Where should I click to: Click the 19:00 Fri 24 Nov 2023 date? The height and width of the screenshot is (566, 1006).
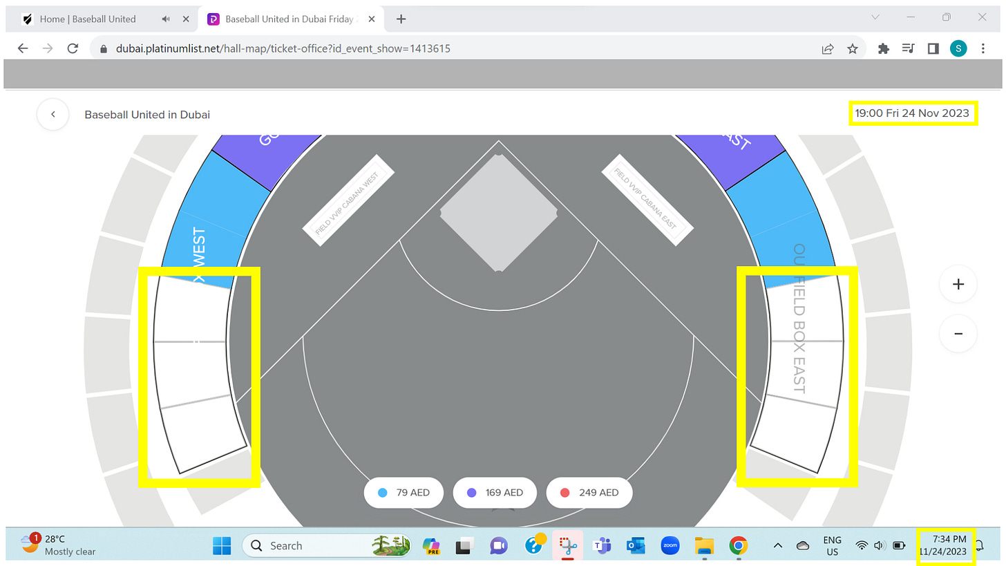912,113
